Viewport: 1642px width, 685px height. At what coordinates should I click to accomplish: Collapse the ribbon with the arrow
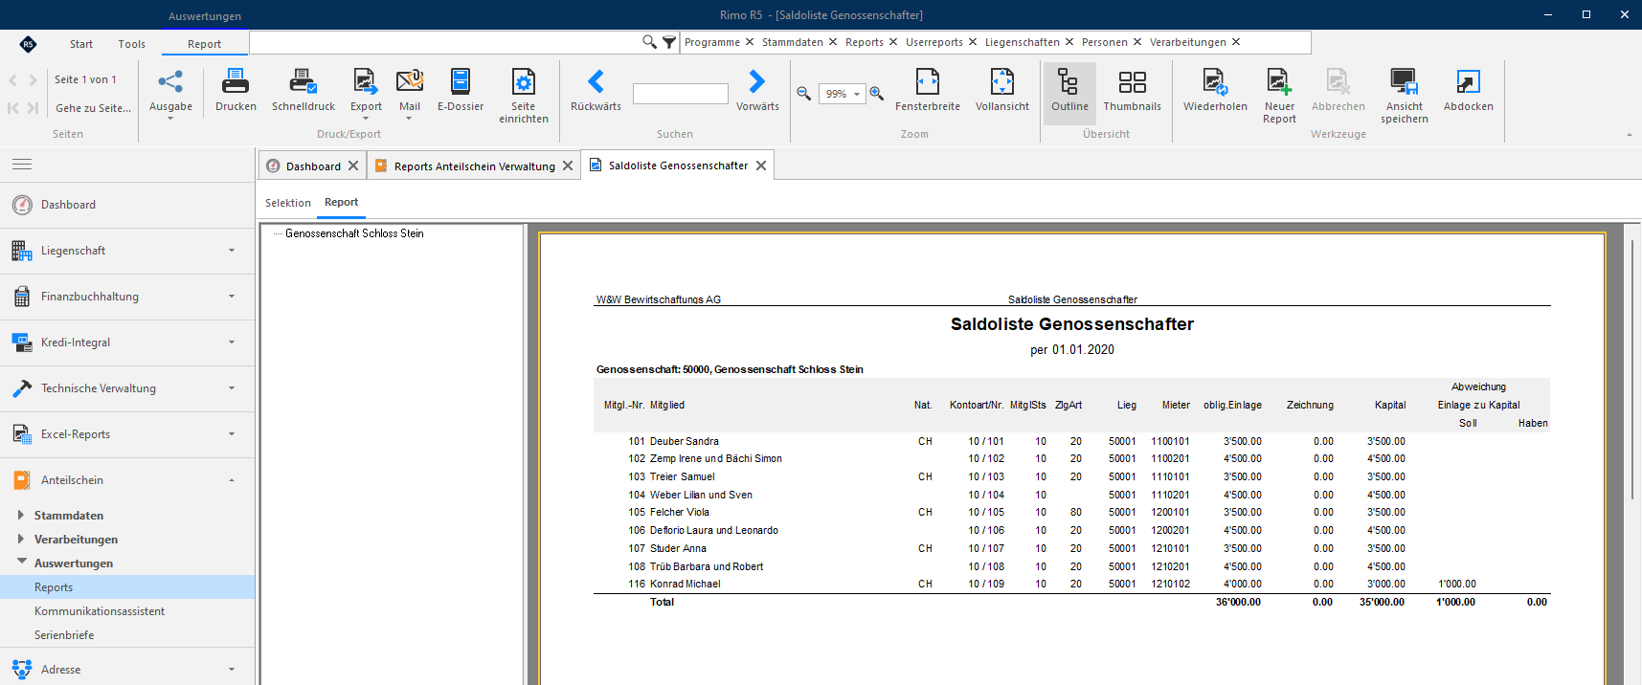1630,135
